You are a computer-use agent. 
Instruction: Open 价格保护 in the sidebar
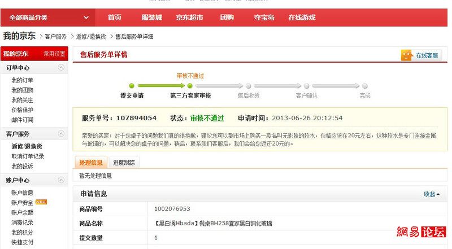point(22,110)
